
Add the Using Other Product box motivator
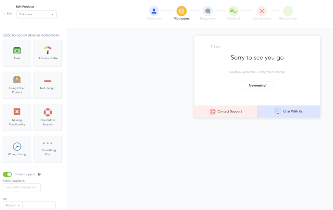[17, 85]
